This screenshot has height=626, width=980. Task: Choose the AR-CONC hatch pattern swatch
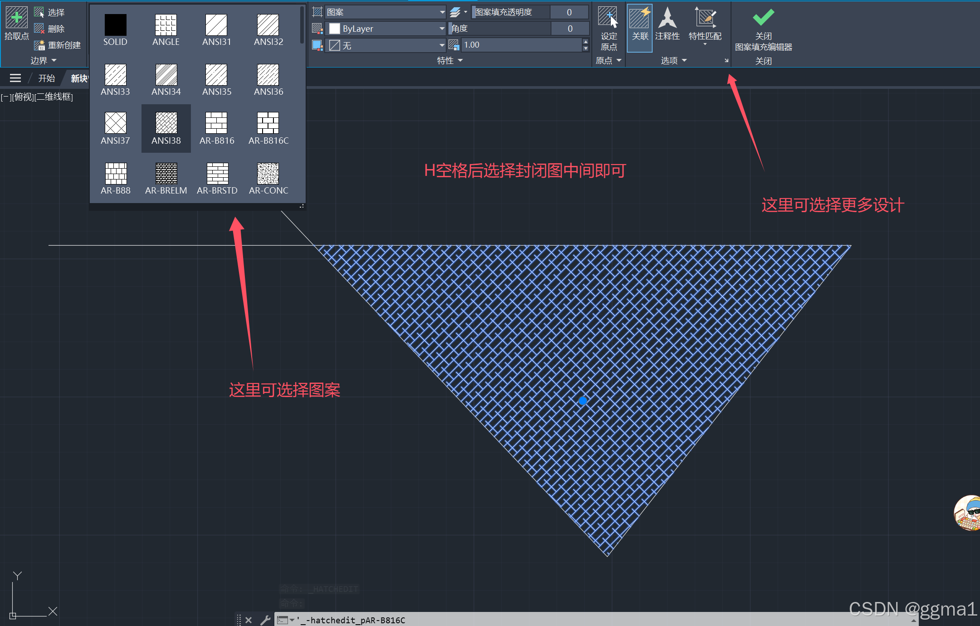(268, 174)
